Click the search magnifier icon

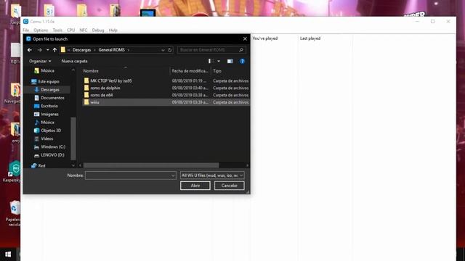241,50
